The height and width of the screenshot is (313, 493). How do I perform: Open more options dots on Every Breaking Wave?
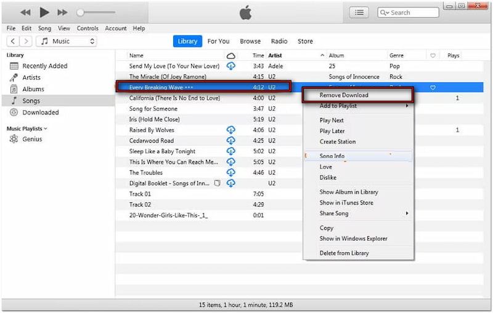(x=189, y=87)
